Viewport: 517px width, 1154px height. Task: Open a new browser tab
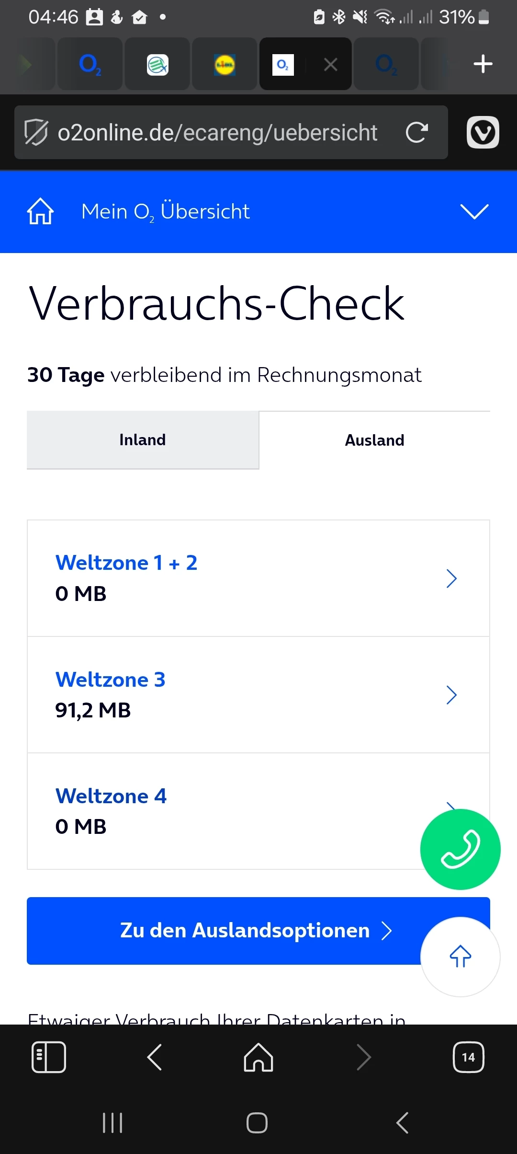pos(483,64)
